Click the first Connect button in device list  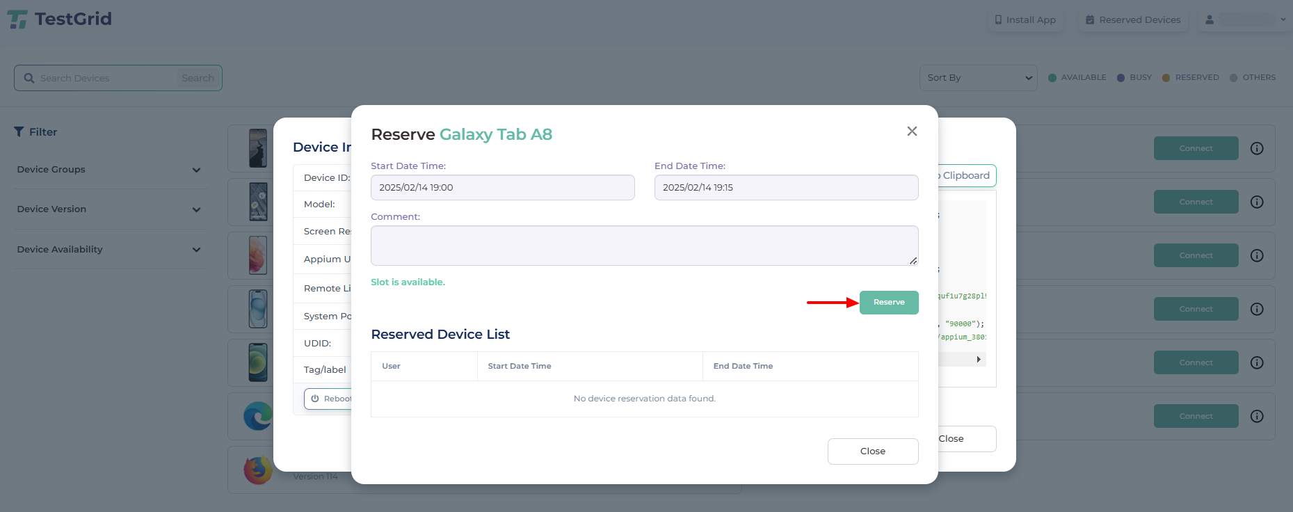[1196, 148]
